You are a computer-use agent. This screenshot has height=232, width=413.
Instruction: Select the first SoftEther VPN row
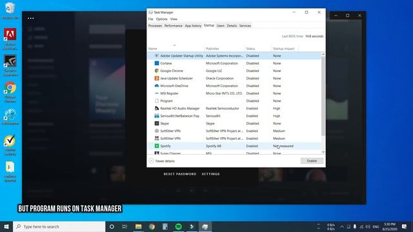(x=234, y=131)
